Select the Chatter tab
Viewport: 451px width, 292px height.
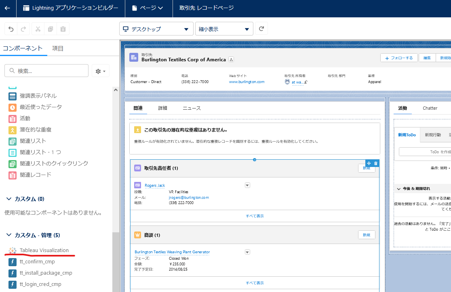[430, 108]
